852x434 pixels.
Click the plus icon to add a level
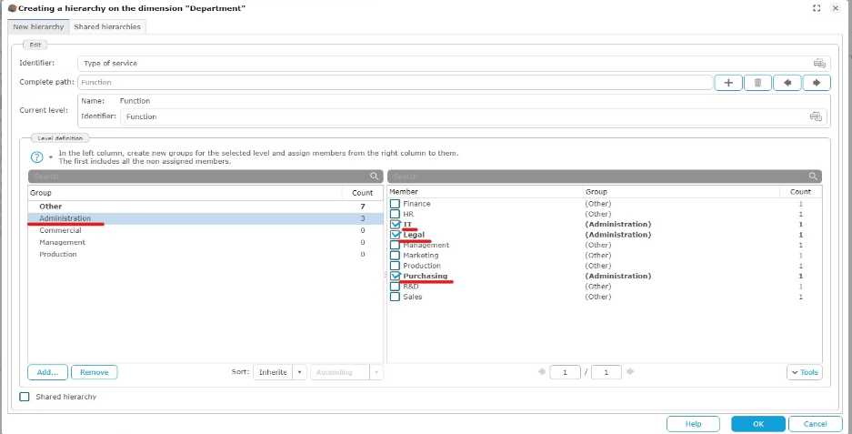tap(728, 83)
